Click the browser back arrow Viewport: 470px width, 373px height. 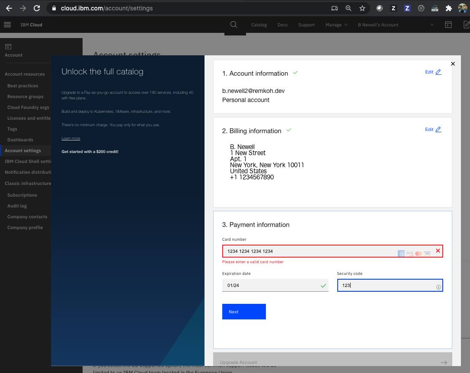[x=9, y=8]
